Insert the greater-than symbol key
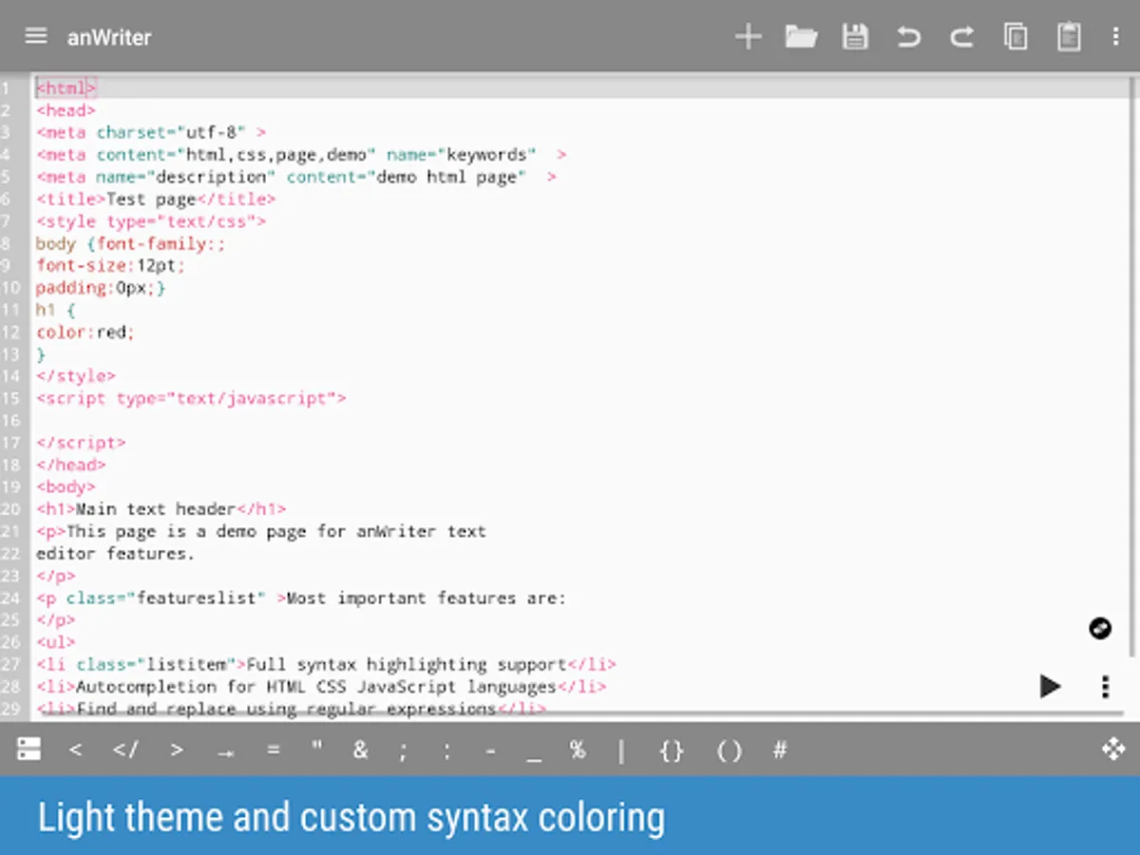This screenshot has height=855, width=1140. 177,750
